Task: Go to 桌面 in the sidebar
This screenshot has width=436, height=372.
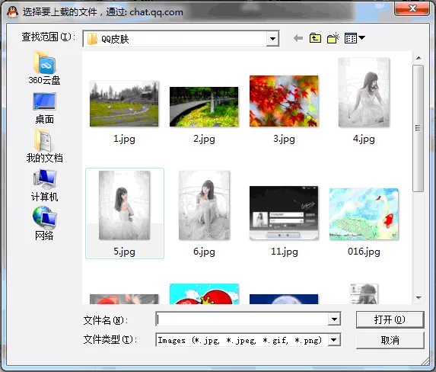Action: (x=44, y=108)
